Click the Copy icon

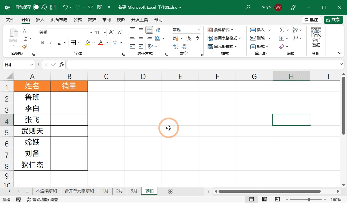[24, 38]
